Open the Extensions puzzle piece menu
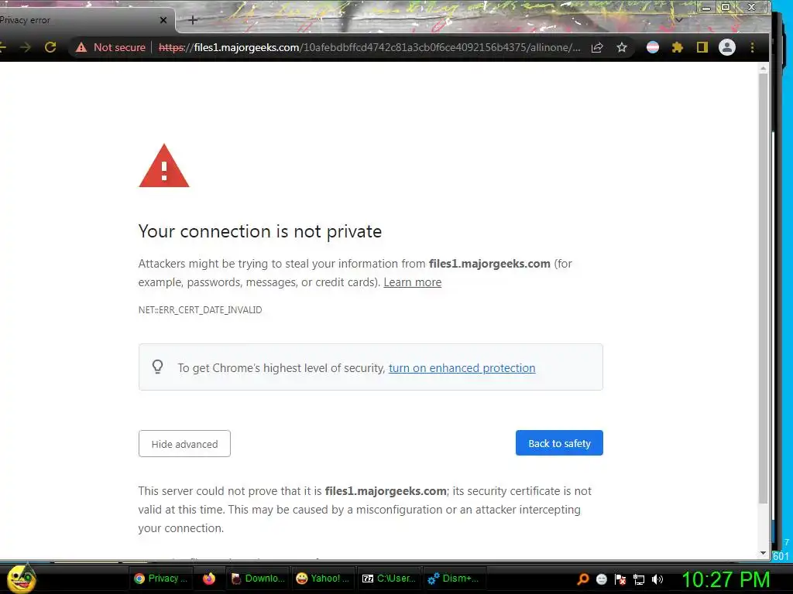The image size is (793, 594). 677,47
